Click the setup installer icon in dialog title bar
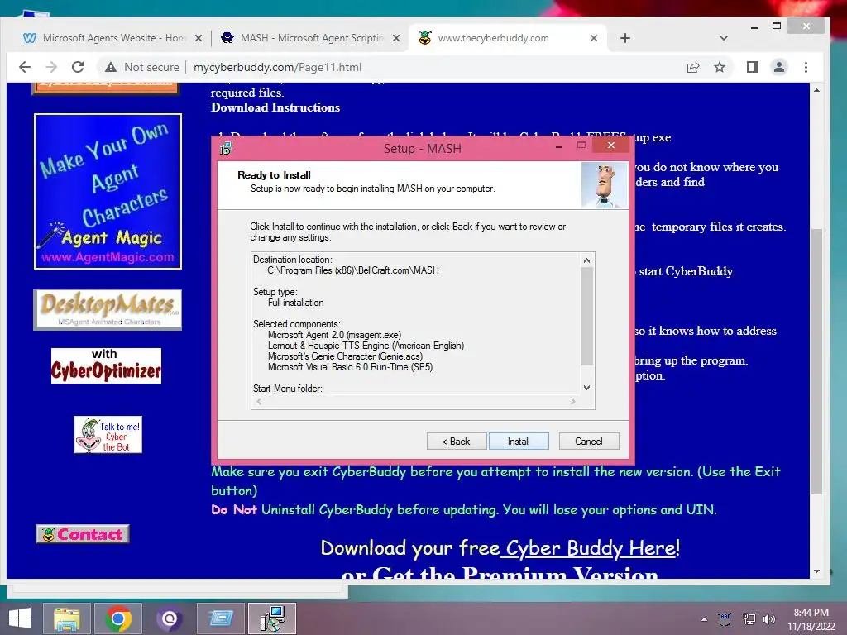This screenshot has width=847, height=635. [x=227, y=148]
